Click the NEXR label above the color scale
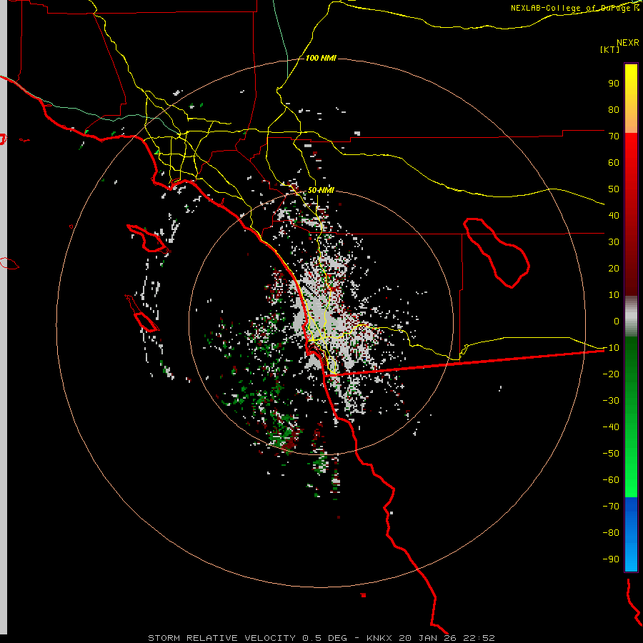Viewport: 643px width, 643px height. pos(628,43)
